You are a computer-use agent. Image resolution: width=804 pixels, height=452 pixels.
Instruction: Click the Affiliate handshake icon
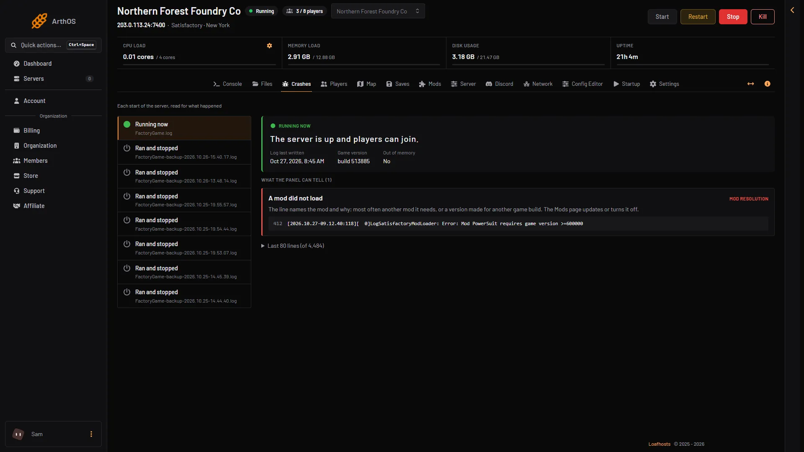(x=17, y=206)
